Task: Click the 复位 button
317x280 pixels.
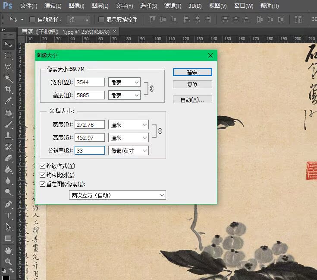Action: 192,84
